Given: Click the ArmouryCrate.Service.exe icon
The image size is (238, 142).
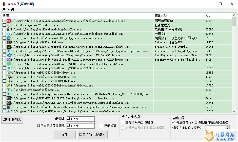Looking at the screenshot, I should (x=9, y=98).
